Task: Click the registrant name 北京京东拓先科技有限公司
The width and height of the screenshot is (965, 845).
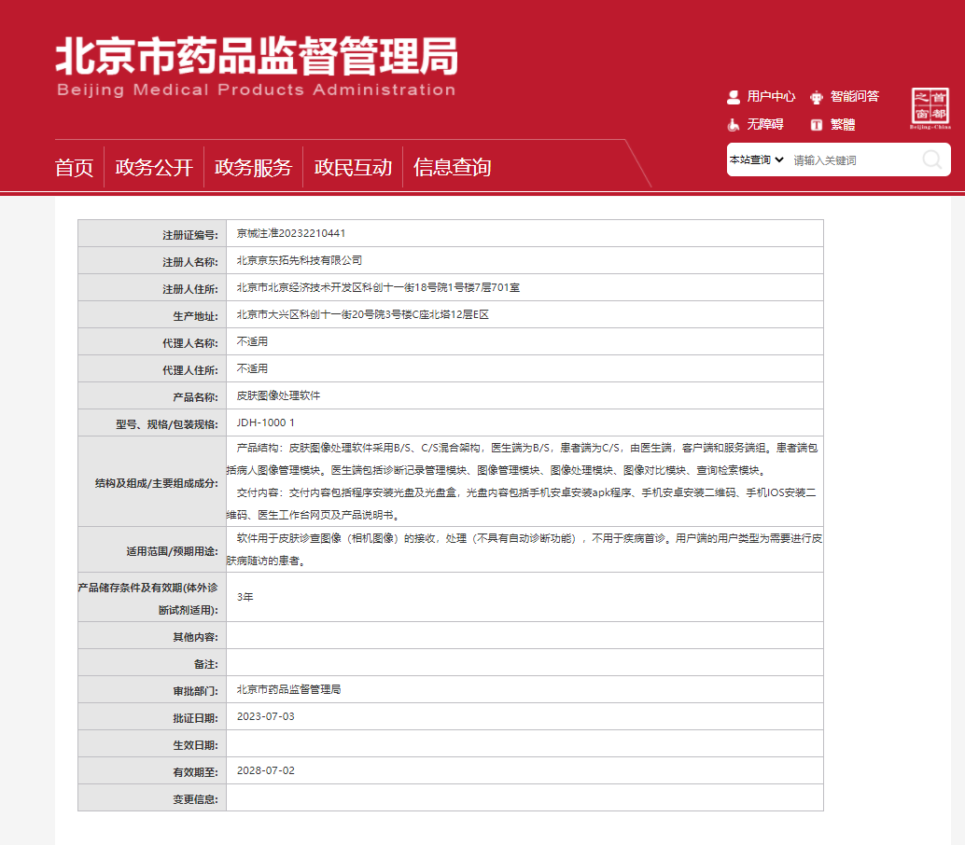Action: pyautogui.click(x=299, y=260)
